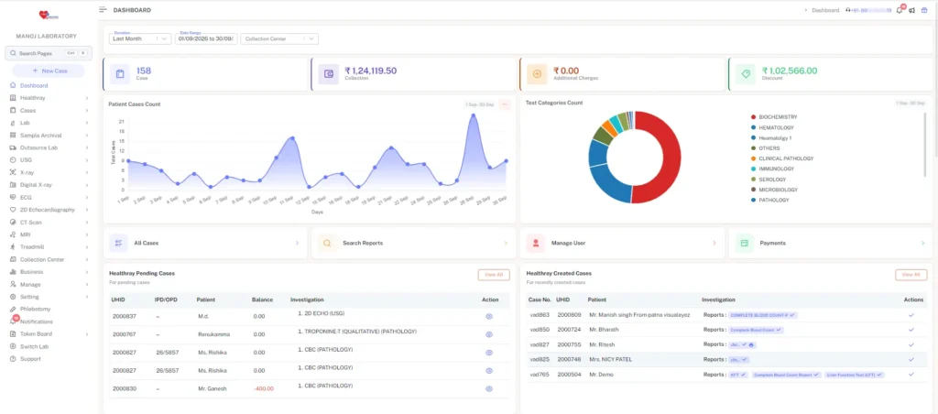This screenshot has width=938, height=414.
Task: Click the Payments card icon
Action: click(x=744, y=243)
